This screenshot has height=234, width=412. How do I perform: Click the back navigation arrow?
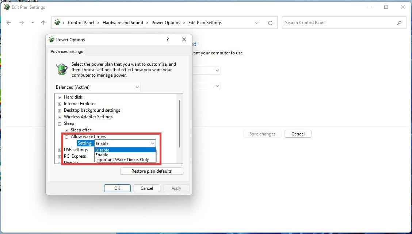pos(9,23)
